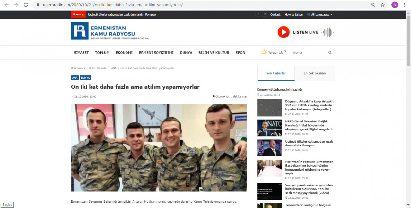Open the Chrome three-dot menu
Image resolution: width=411 pixels, height=208 pixels.
[x=404, y=5]
